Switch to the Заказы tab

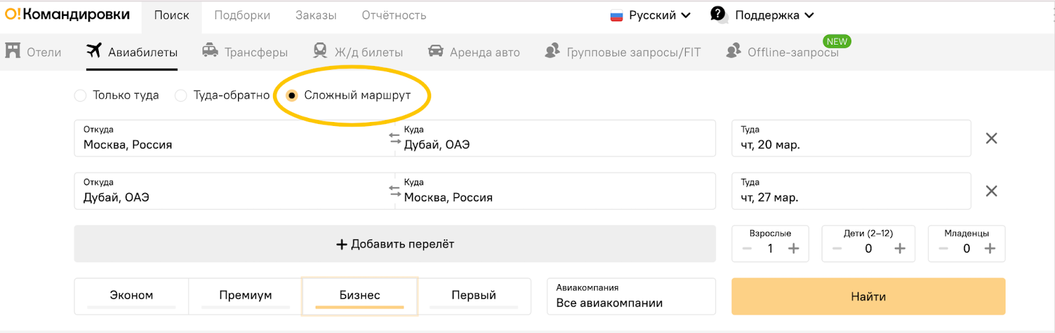point(316,15)
